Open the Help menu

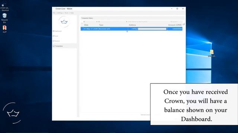72,13
